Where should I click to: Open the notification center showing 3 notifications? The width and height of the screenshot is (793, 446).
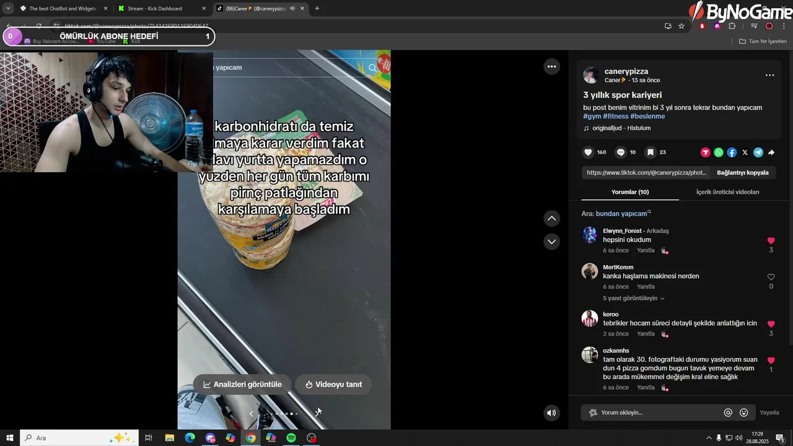[x=780, y=438]
